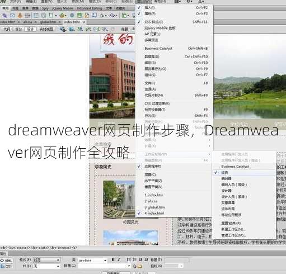Click the Insert Div Tag icon

tap(44, 15)
